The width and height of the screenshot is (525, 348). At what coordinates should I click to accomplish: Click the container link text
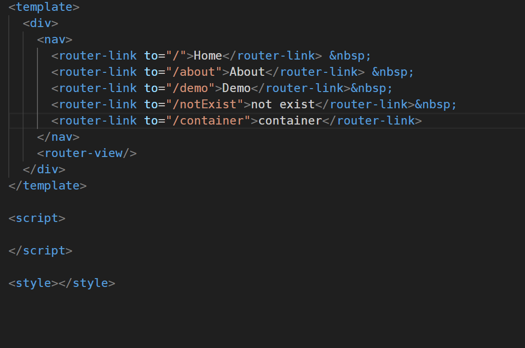290,121
